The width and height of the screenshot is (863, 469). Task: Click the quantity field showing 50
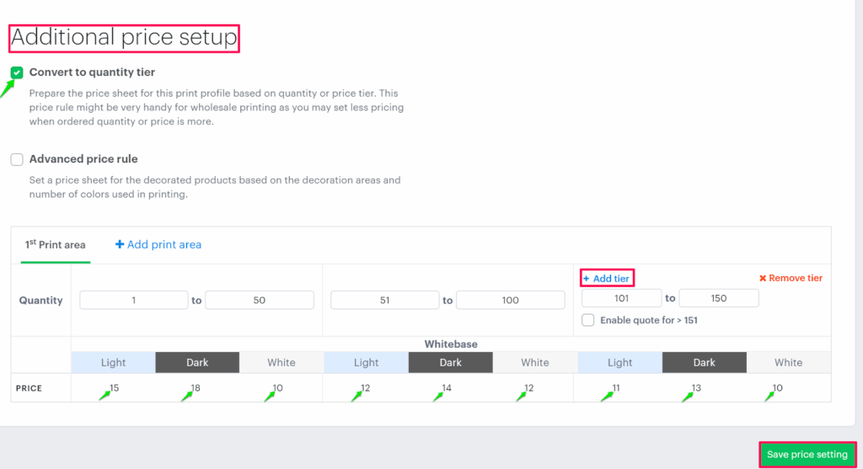click(259, 300)
